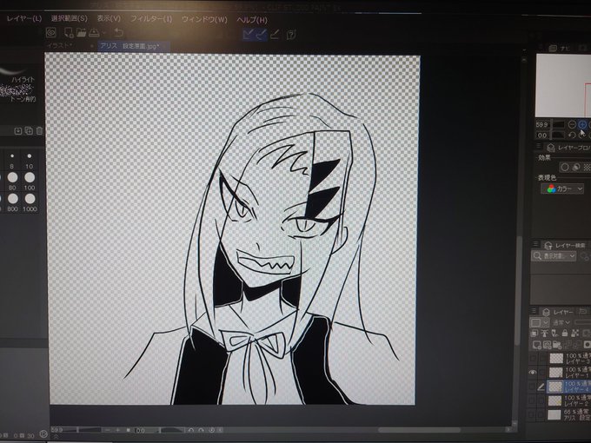Select brush size 800
The image size is (591, 443).
(x=12, y=203)
